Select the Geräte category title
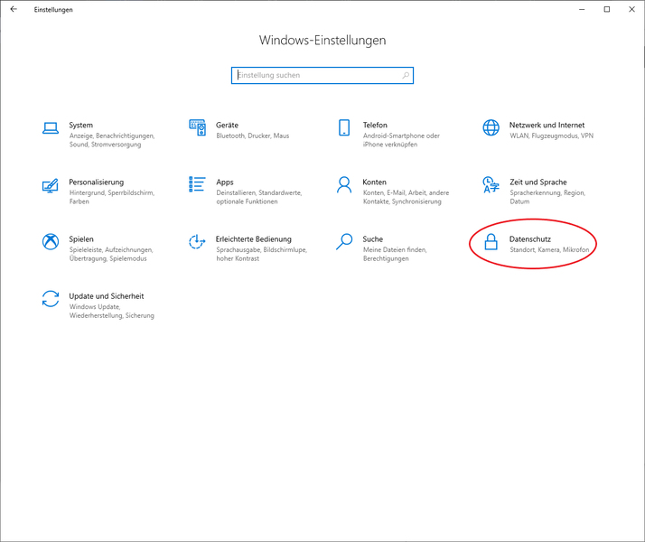 [227, 125]
